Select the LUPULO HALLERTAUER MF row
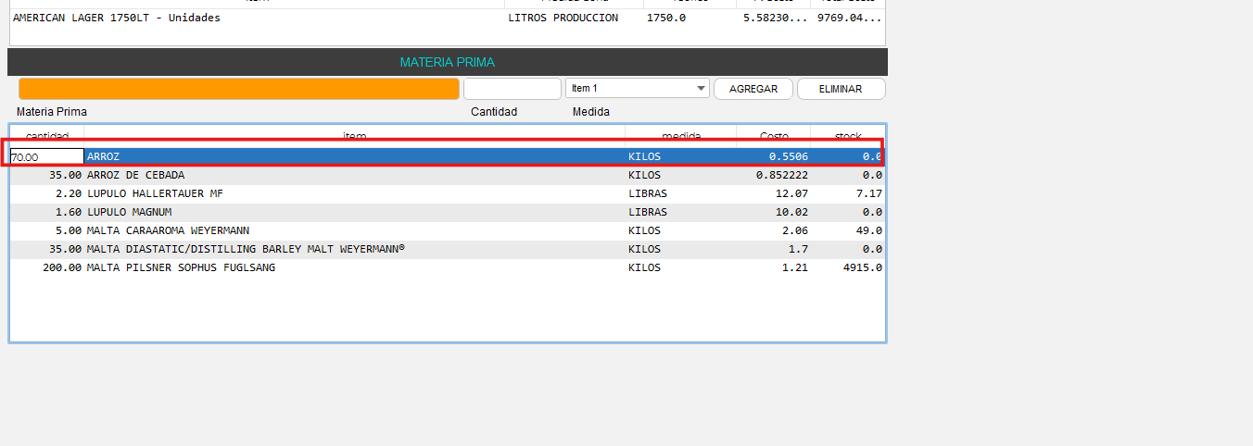This screenshot has height=446, width=1253. [x=155, y=193]
